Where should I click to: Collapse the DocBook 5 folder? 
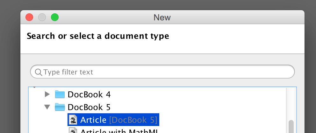pyautogui.click(x=47, y=107)
